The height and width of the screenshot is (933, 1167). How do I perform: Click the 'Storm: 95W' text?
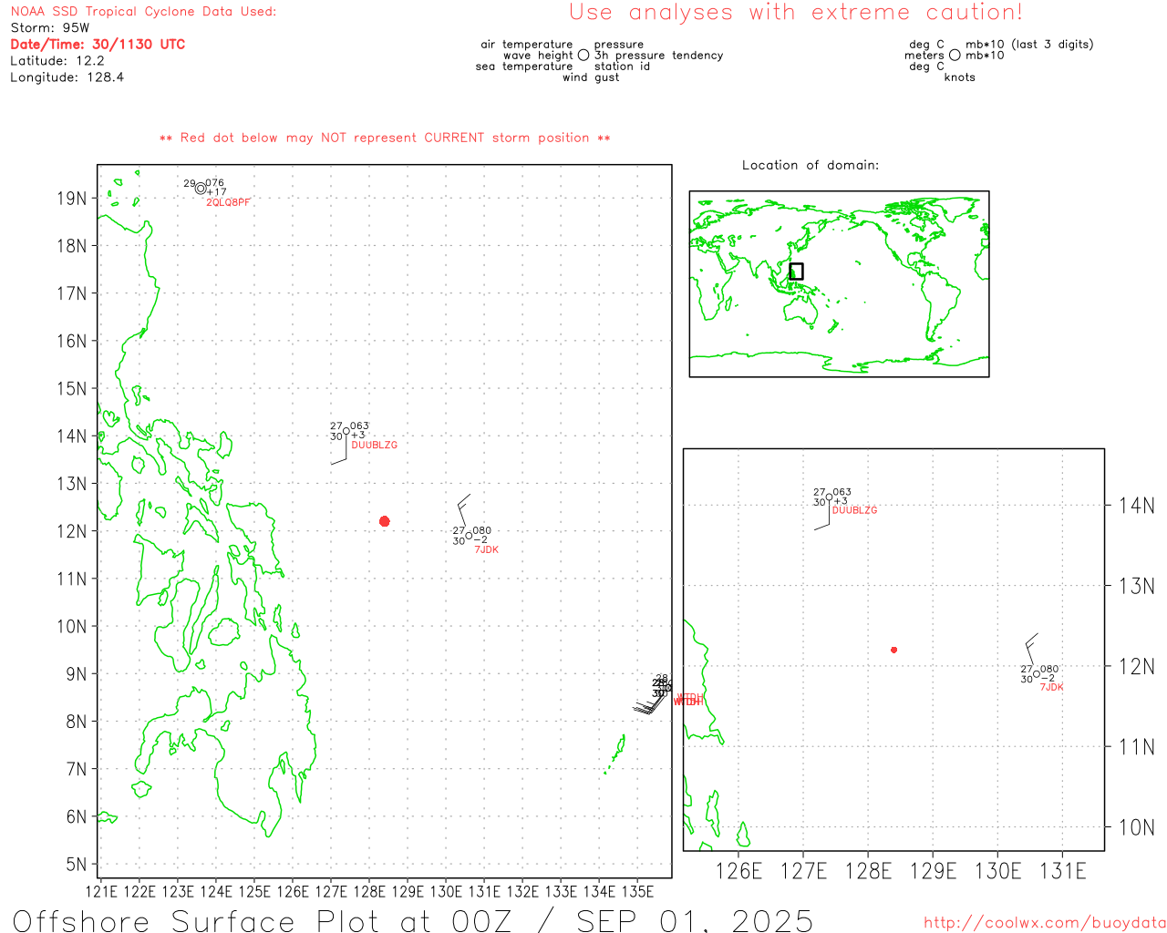coord(50,28)
